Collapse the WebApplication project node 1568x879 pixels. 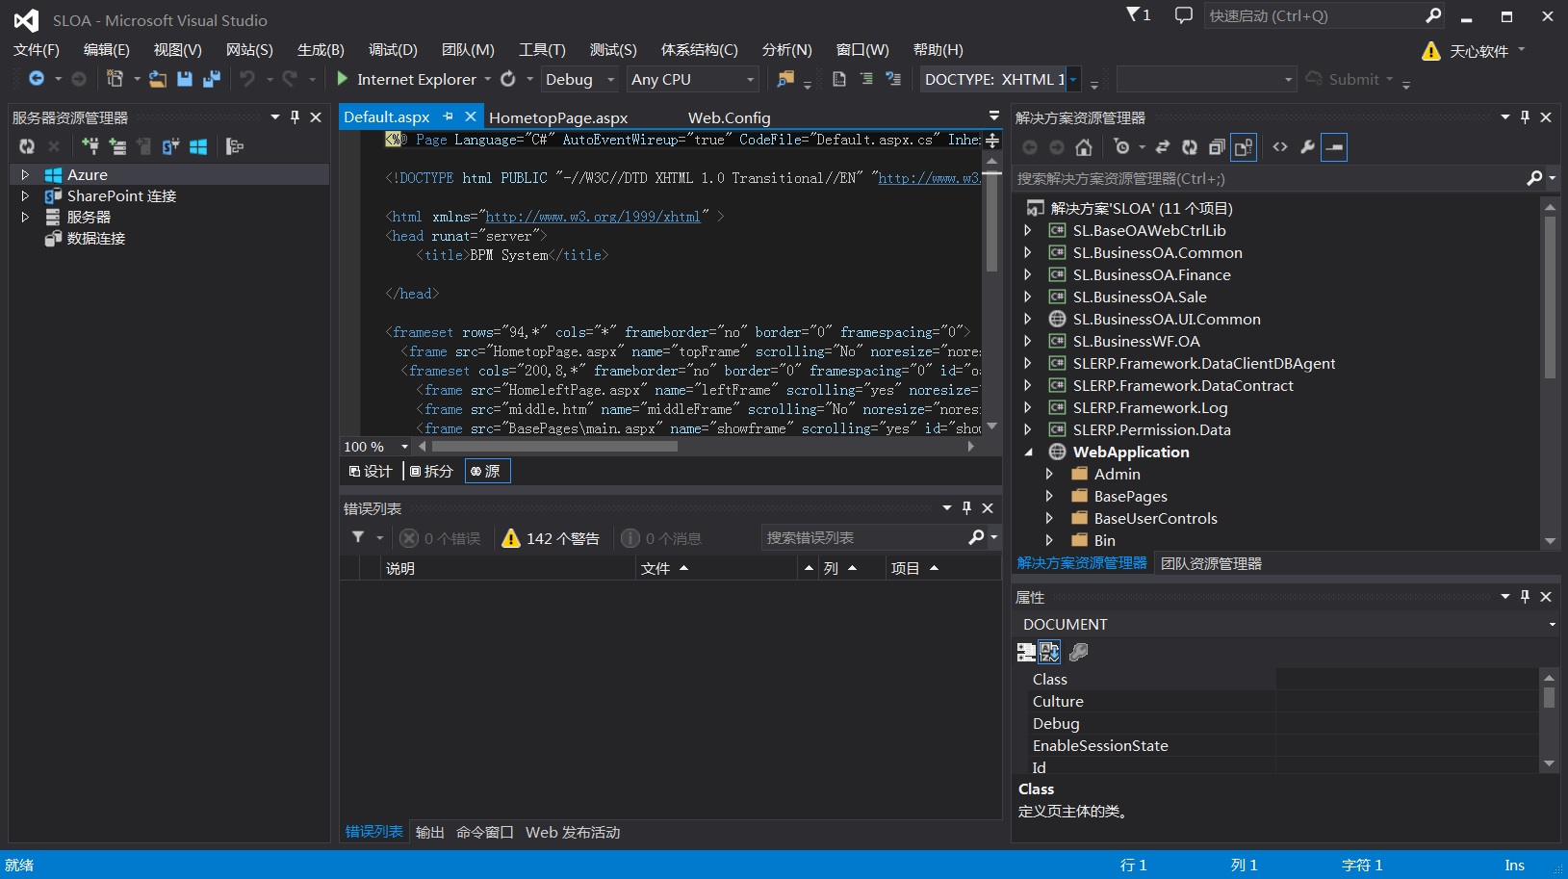point(1028,452)
